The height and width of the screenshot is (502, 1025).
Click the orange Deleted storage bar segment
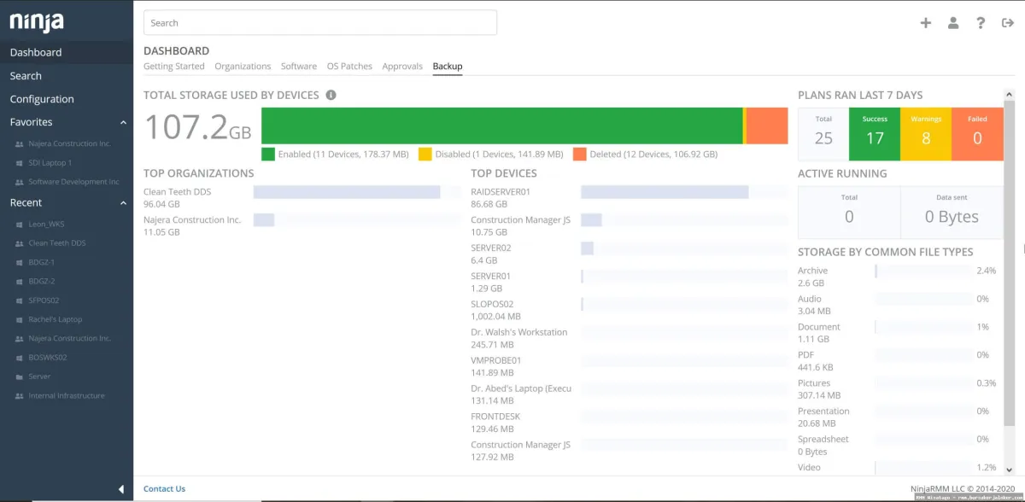(767, 125)
